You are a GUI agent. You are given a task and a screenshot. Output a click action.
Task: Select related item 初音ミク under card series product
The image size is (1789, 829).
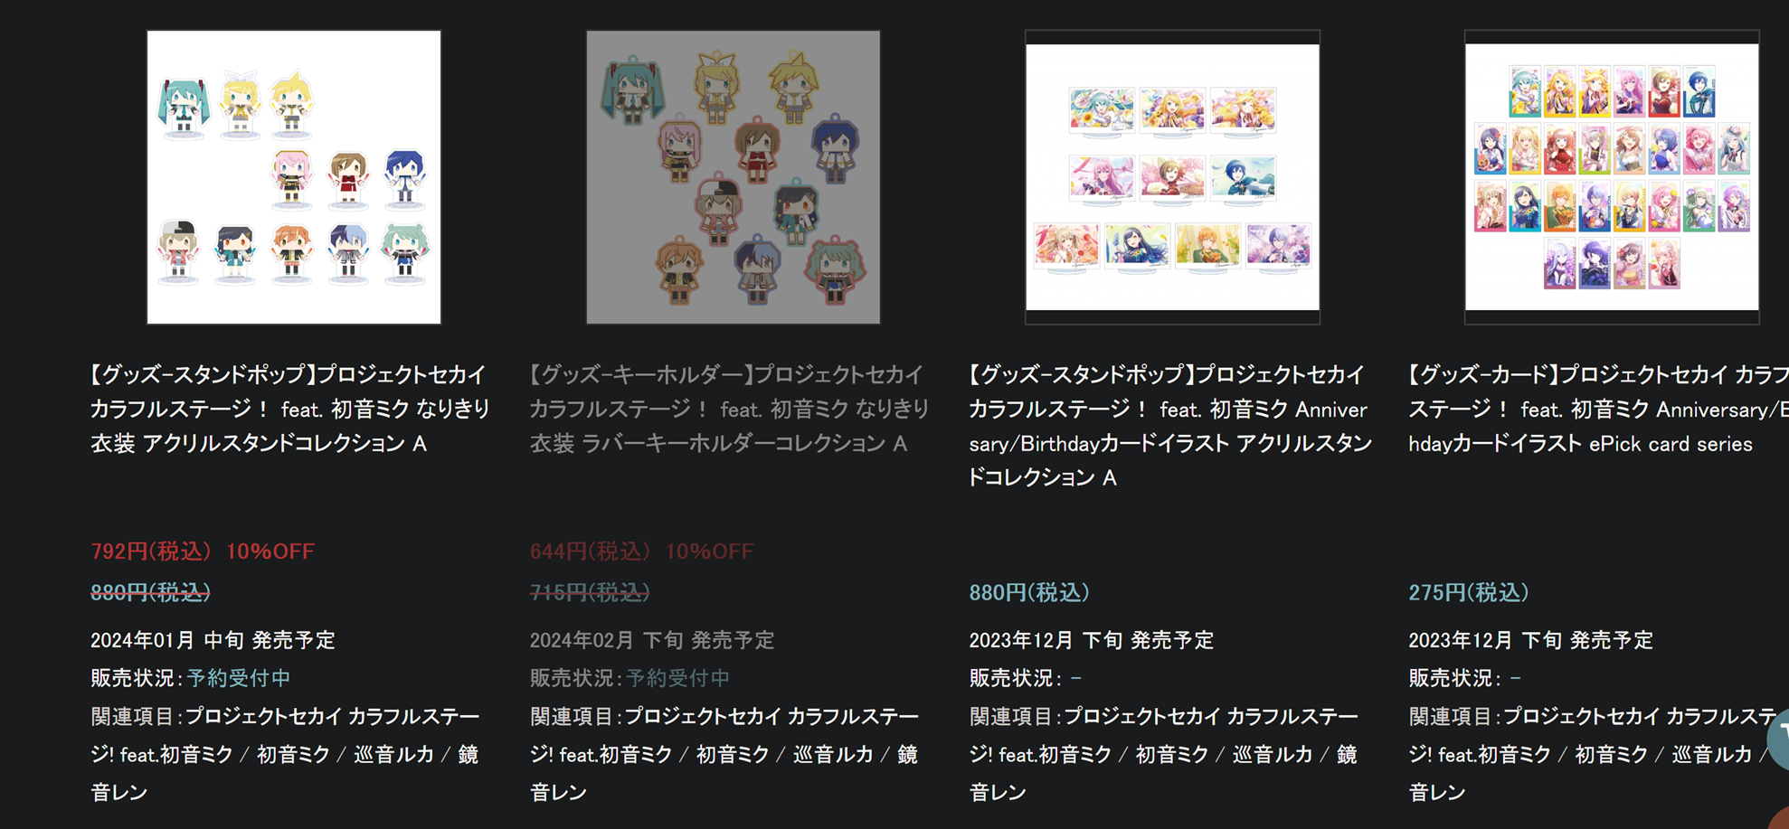[x=1612, y=754]
